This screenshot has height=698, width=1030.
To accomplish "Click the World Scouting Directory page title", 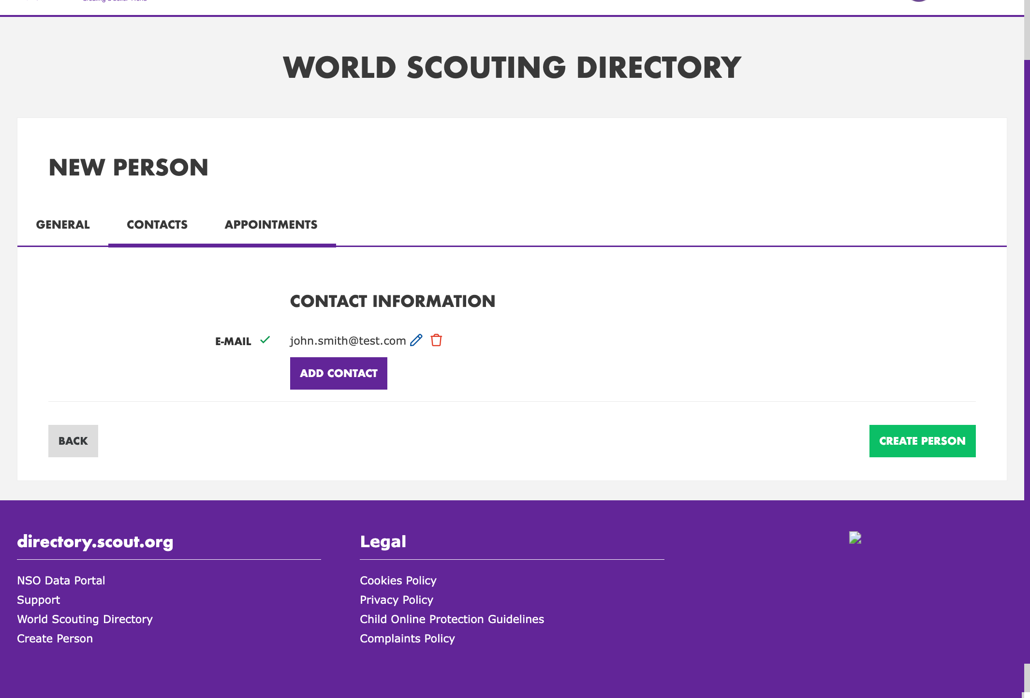I will (512, 67).
